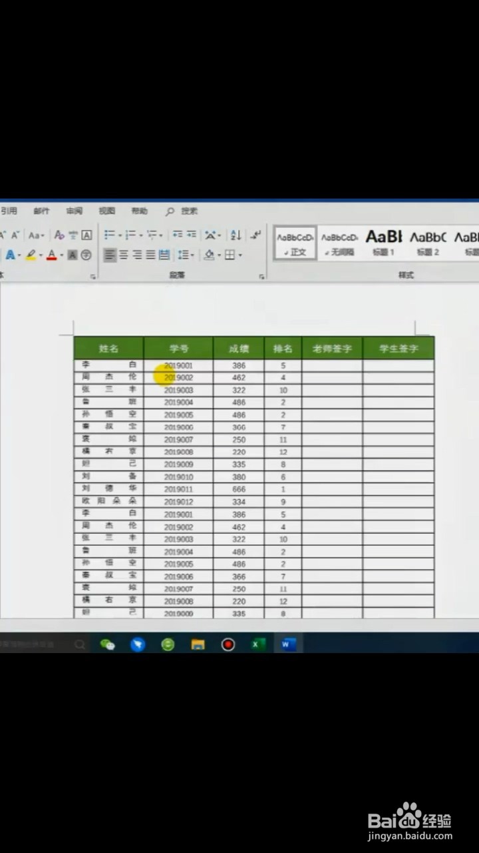Toggle justify alignment
Image resolution: width=479 pixels, height=853 pixels.
click(x=150, y=255)
